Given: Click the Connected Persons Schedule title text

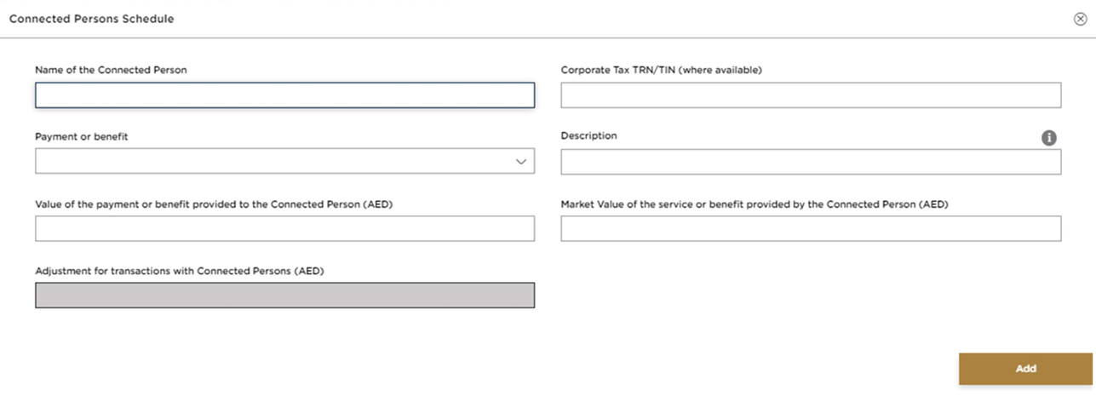Looking at the screenshot, I should point(91,19).
